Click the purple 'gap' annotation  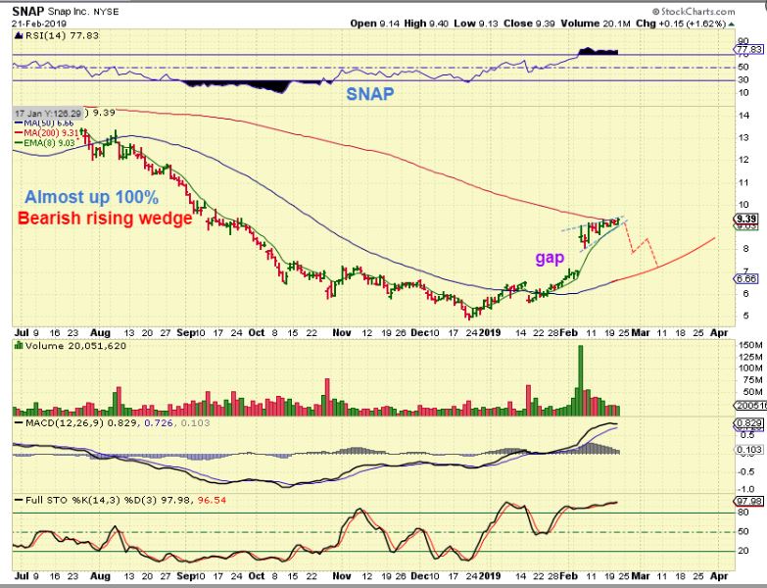pyautogui.click(x=550, y=258)
